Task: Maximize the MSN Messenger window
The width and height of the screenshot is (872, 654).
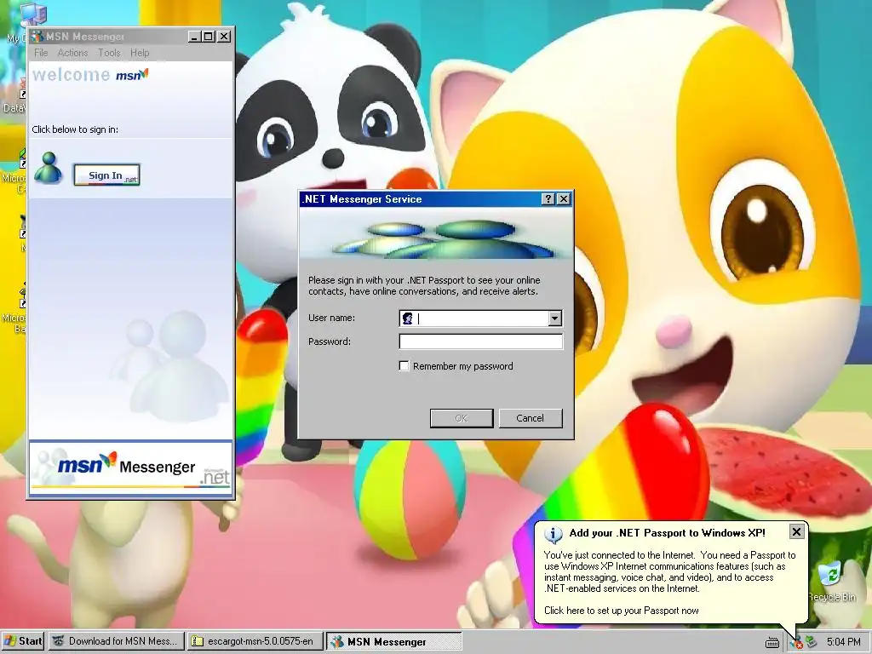Action: 209,37
